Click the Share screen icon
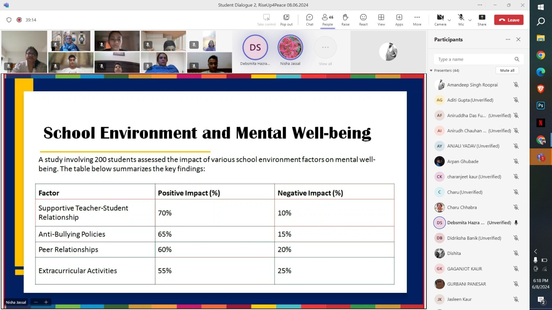This screenshot has width=552, height=310. [x=482, y=20]
